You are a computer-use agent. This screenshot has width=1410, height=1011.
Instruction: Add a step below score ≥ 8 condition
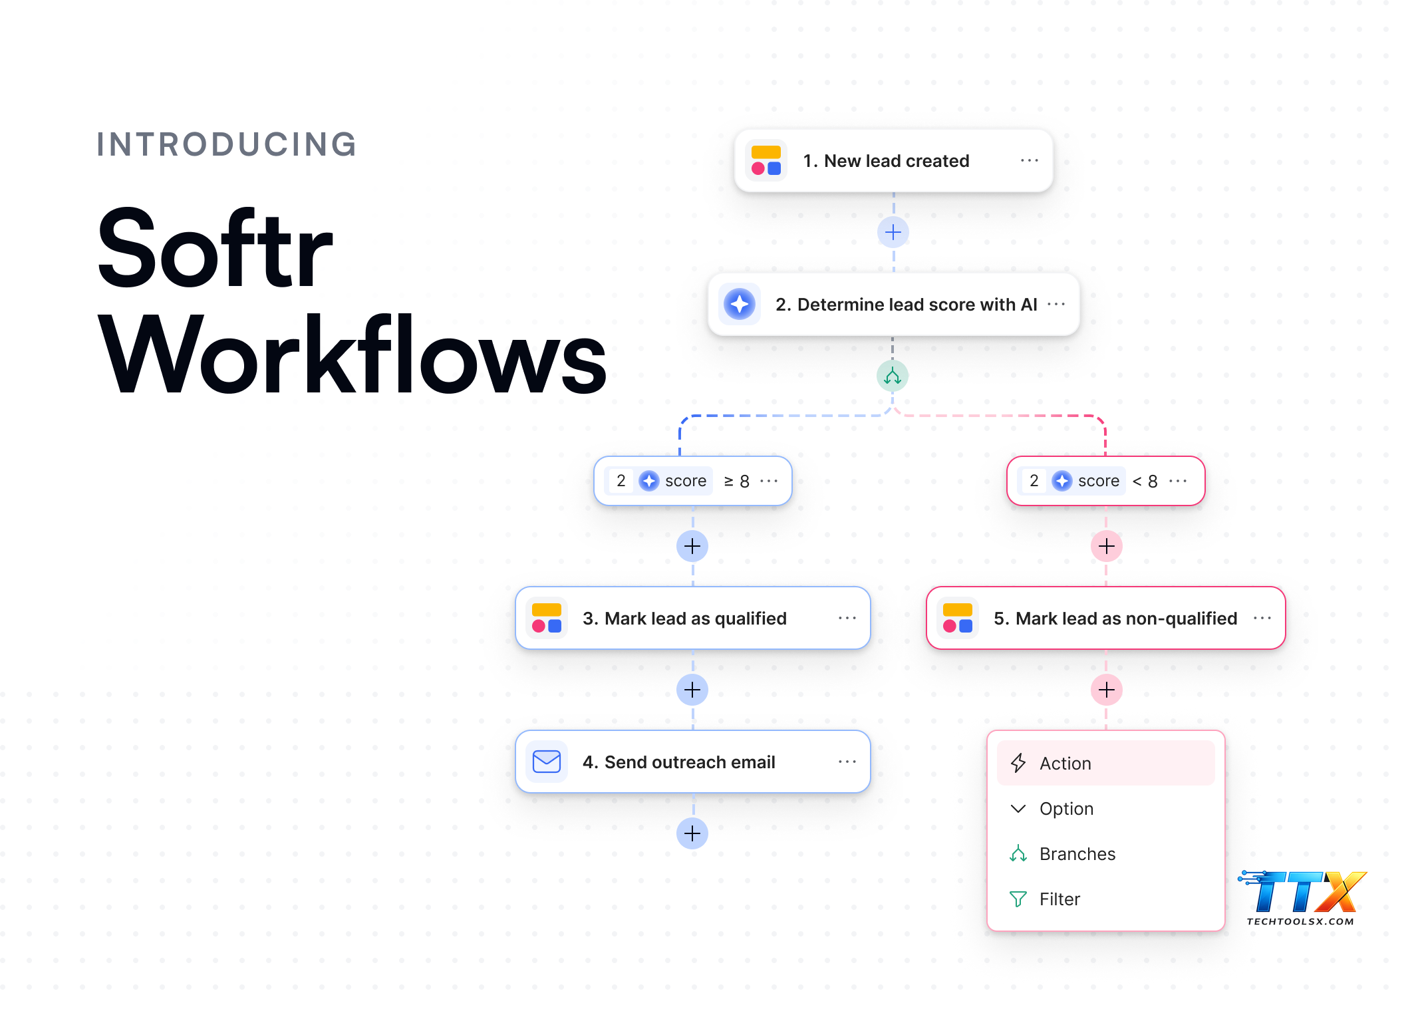[x=692, y=546]
